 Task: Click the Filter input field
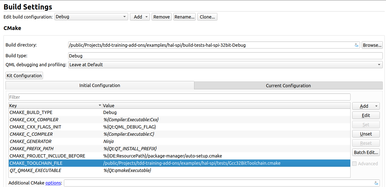pos(179,97)
